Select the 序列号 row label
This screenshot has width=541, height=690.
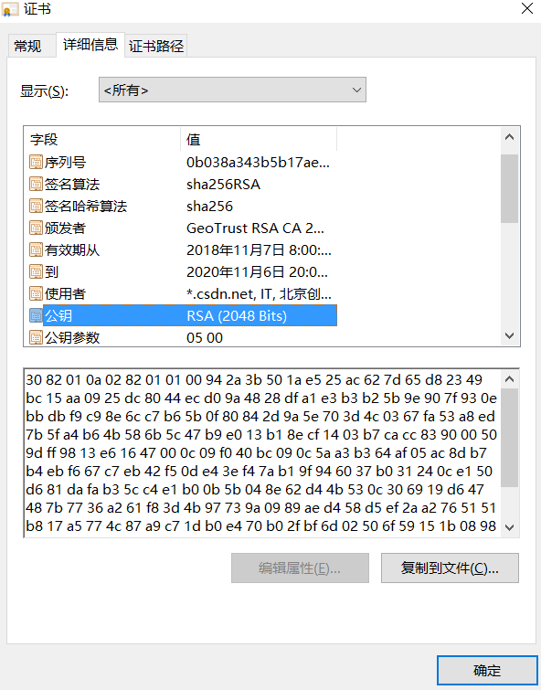pyautogui.click(x=65, y=163)
